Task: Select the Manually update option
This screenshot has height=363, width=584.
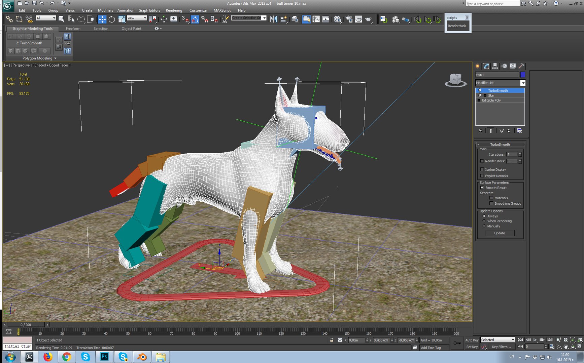Action: (484, 226)
